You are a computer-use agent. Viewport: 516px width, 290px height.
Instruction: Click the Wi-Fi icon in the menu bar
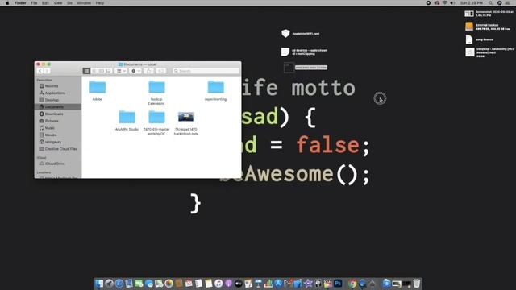445,3
